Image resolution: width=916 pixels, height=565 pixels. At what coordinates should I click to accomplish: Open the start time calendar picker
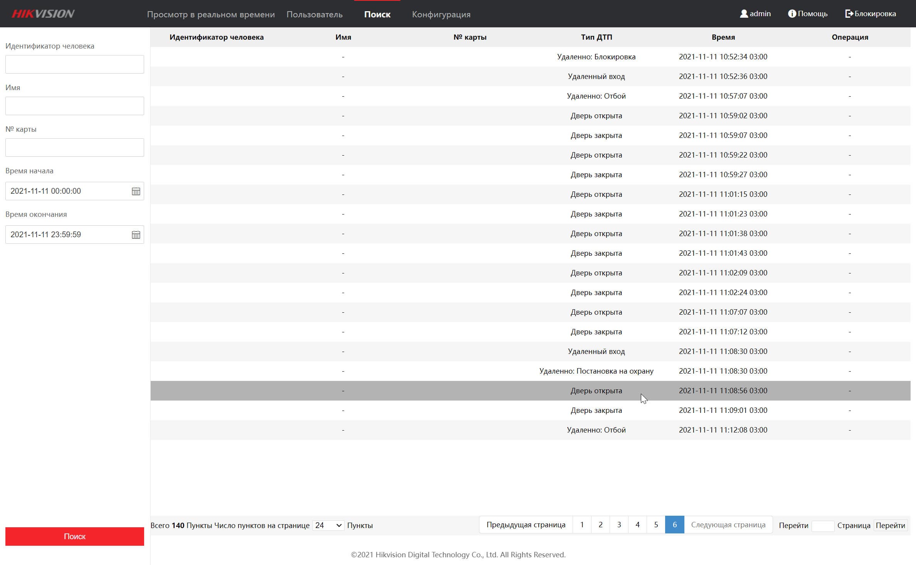coord(136,191)
